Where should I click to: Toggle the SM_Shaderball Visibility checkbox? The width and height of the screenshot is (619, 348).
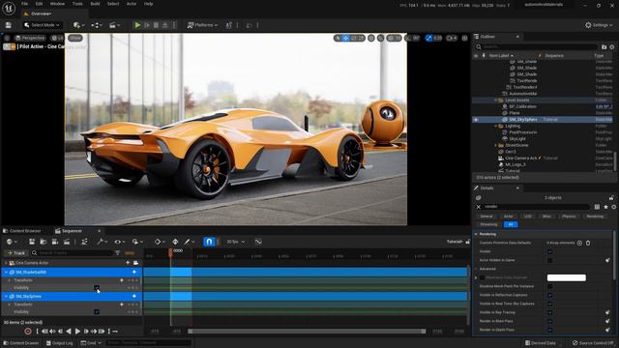97,288
